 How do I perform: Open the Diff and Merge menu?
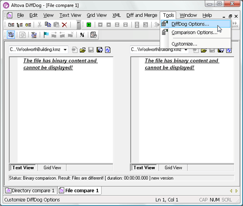coord(142,15)
